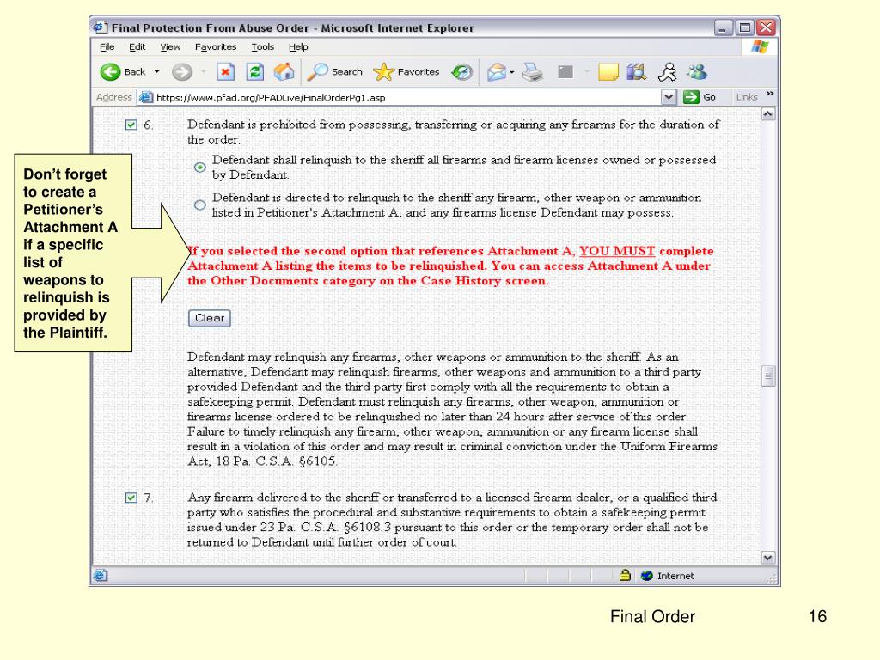Click the grayed Edit icon in toolbar
Screen dimensions: 880x660
pyautogui.click(x=565, y=72)
